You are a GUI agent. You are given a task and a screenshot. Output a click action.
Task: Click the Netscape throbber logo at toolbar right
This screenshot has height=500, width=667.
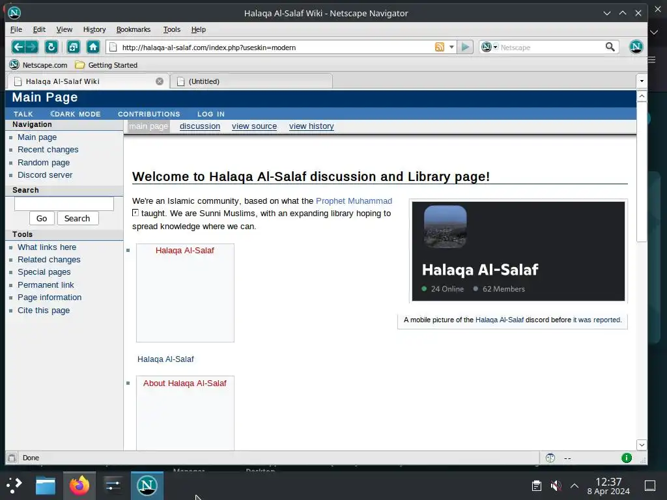click(636, 47)
